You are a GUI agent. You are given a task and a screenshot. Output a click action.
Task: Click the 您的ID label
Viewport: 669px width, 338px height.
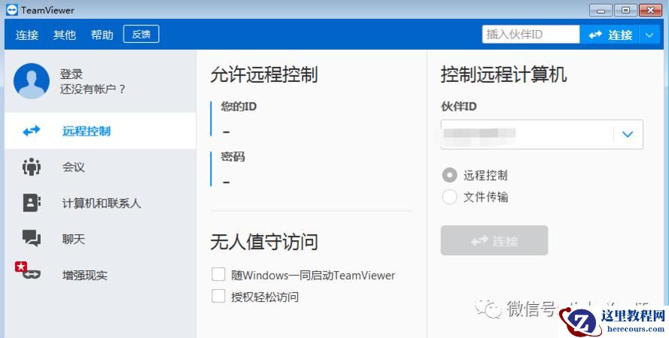click(239, 106)
